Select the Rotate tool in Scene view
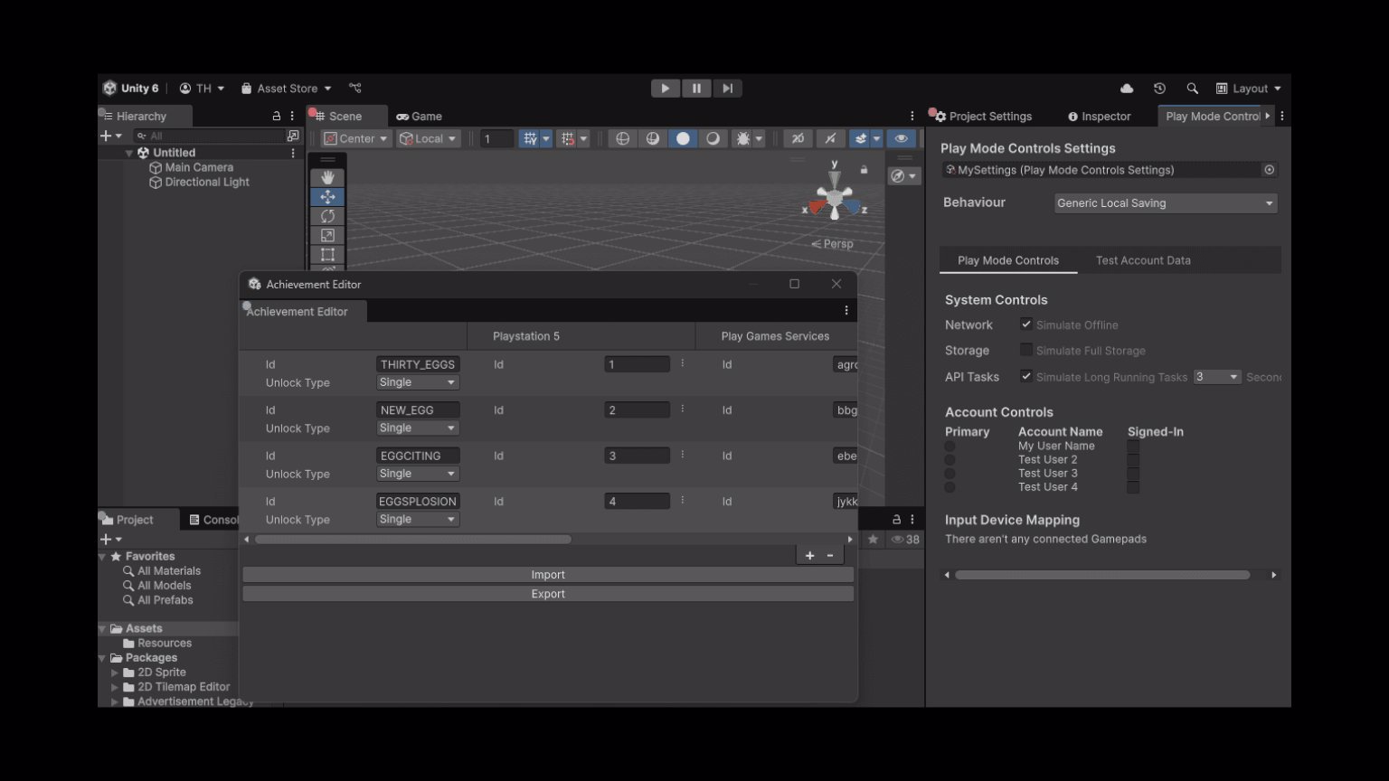 (327, 216)
